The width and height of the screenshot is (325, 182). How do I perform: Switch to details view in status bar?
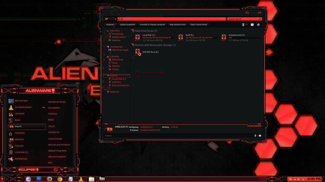pyautogui.click(x=256, y=136)
